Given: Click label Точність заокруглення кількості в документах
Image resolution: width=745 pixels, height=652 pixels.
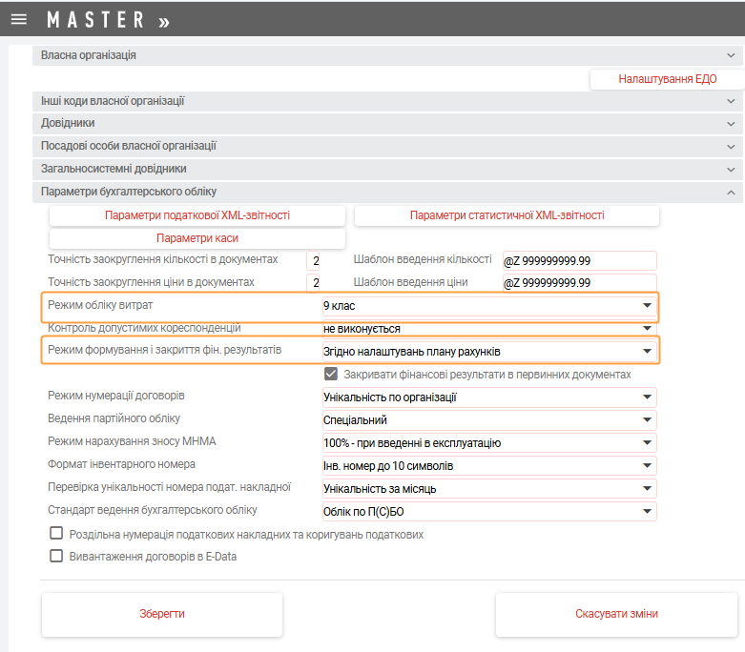Looking at the screenshot, I should (x=162, y=259).
